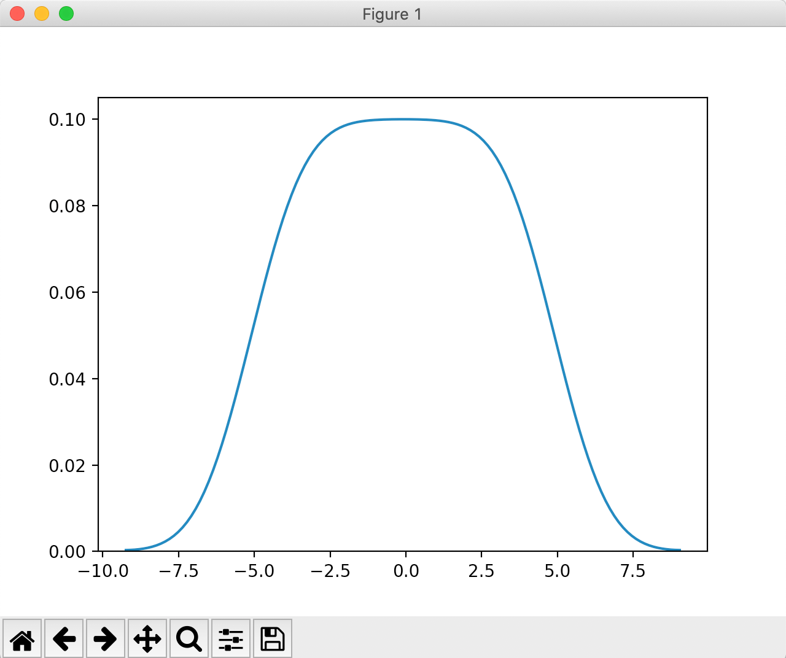
Task: Click the 0.10 y-axis tick label
Action: [68, 120]
